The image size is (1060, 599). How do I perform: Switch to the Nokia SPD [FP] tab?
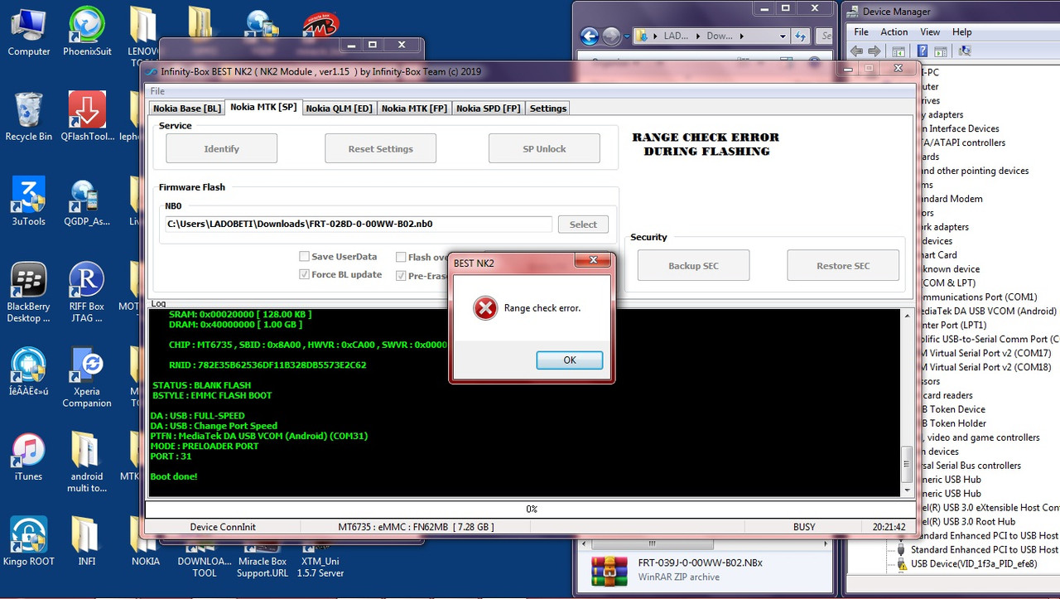pyautogui.click(x=489, y=109)
